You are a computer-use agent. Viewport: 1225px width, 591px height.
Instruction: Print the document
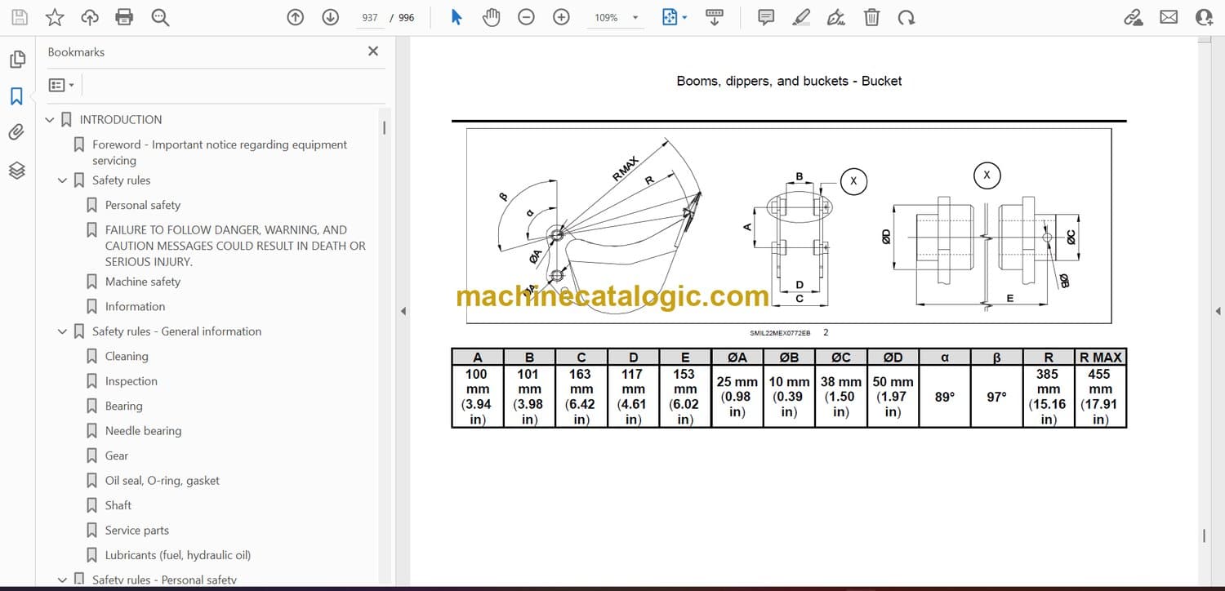click(x=124, y=17)
